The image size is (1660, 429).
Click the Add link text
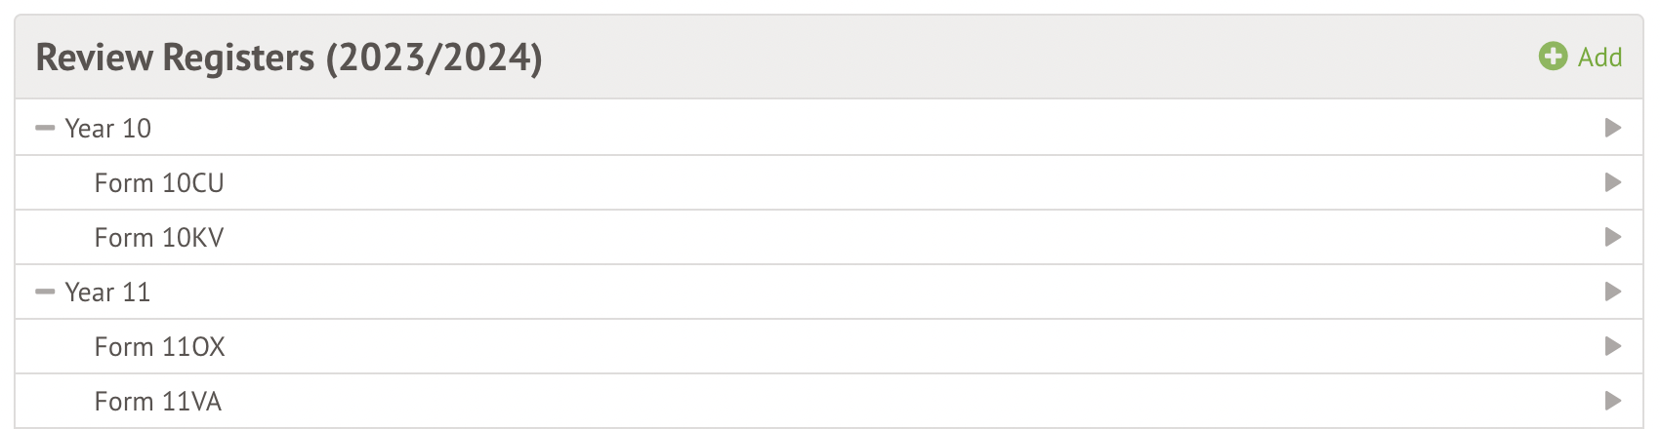[1599, 58]
